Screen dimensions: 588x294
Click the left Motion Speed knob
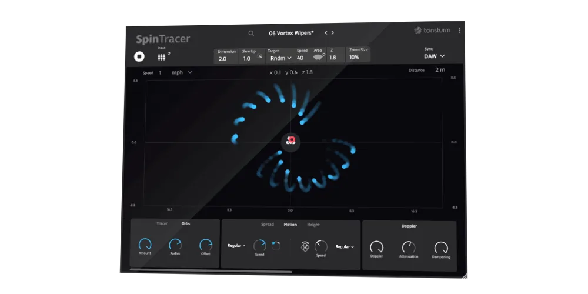pyautogui.click(x=259, y=246)
